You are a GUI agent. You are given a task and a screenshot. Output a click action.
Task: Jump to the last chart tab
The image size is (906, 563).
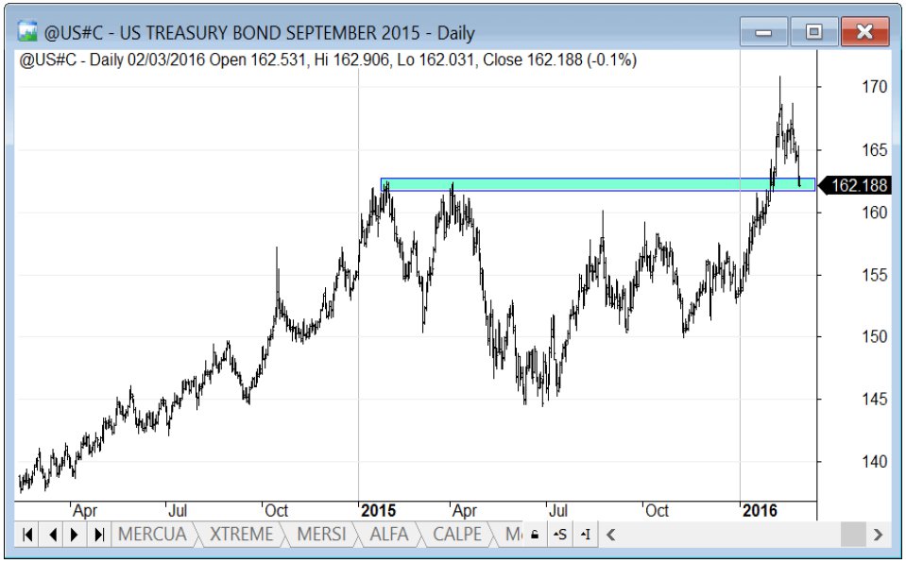pos(99,535)
